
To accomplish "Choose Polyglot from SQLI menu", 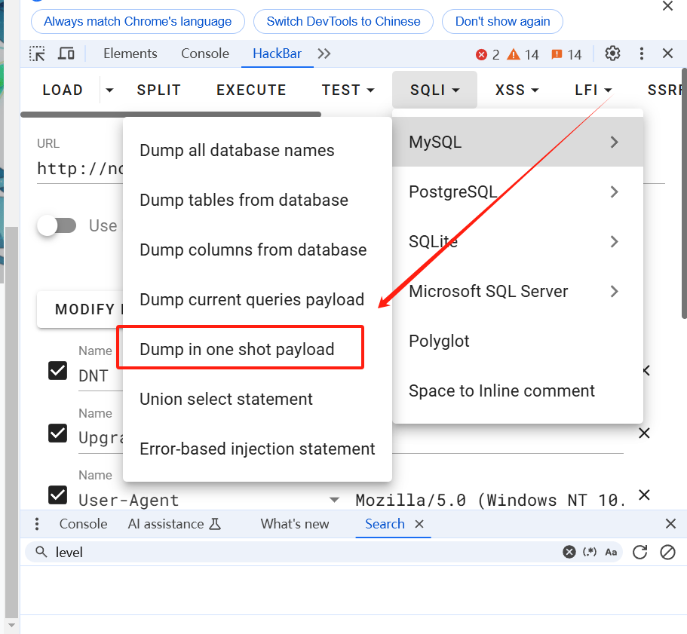I will point(518,341).
